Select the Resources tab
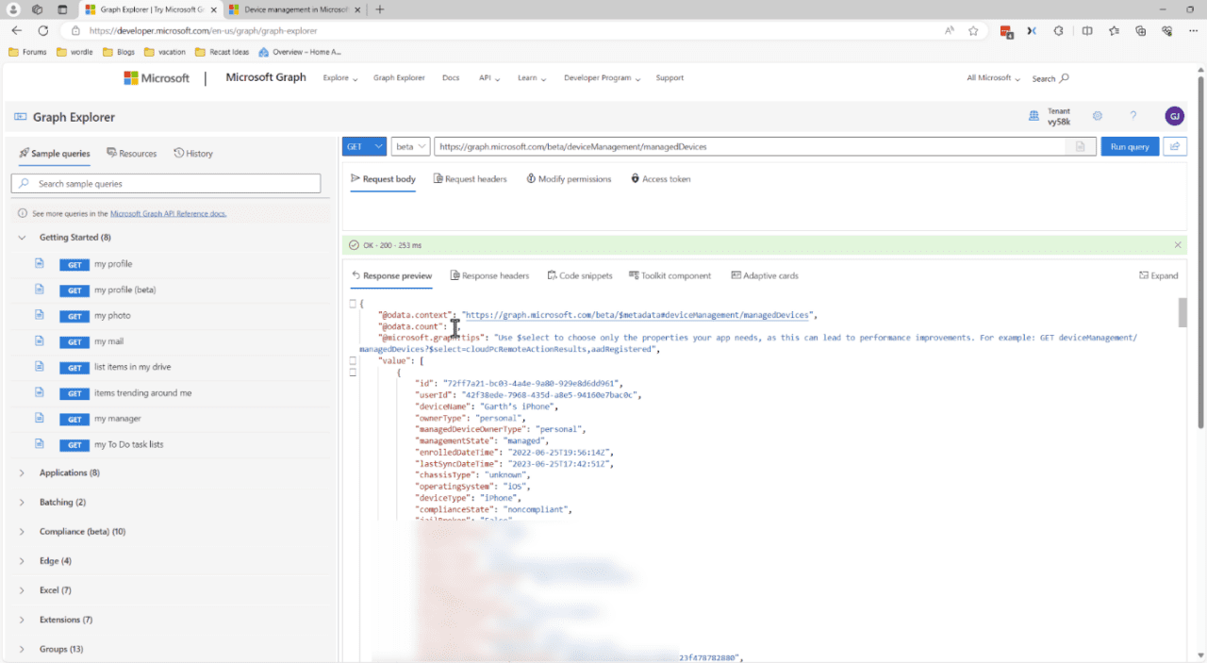 pos(131,153)
